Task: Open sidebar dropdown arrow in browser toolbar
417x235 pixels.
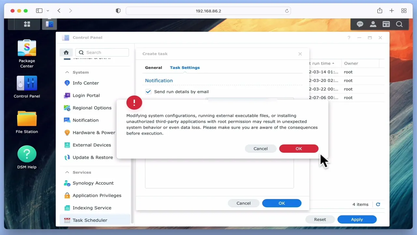Action: click(x=48, y=11)
